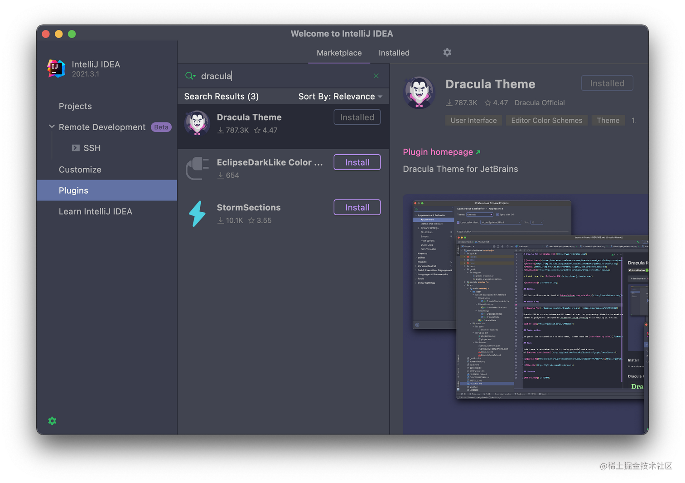This screenshot has width=685, height=483.
Task: Open the green settings gear at bottom left
Action: 53,421
